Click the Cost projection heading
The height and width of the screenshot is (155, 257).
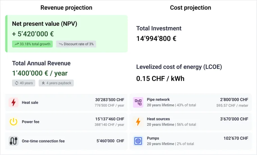pyautogui.click(x=190, y=7)
